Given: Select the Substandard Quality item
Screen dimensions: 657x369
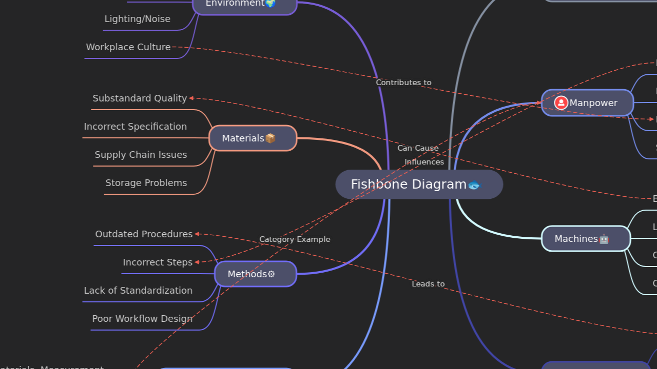Looking at the screenshot, I should pyautogui.click(x=140, y=98).
